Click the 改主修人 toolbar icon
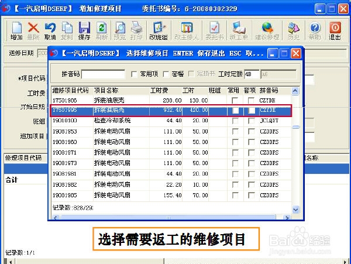Image resolution: width=351 pixels, height=264 pixels. coord(187,30)
